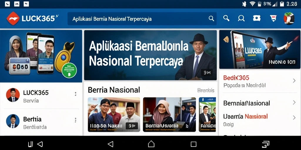Tap the Bertia channel avatar

[x=13, y=121]
